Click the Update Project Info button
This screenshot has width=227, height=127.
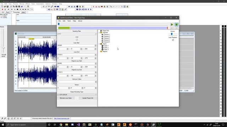point(88,98)
